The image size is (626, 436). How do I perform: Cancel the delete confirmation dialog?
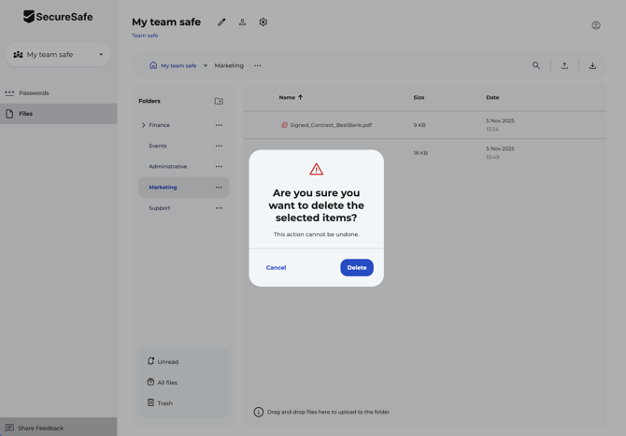pos(276,268)
